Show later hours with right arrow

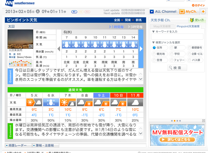[x=141, y=49]
